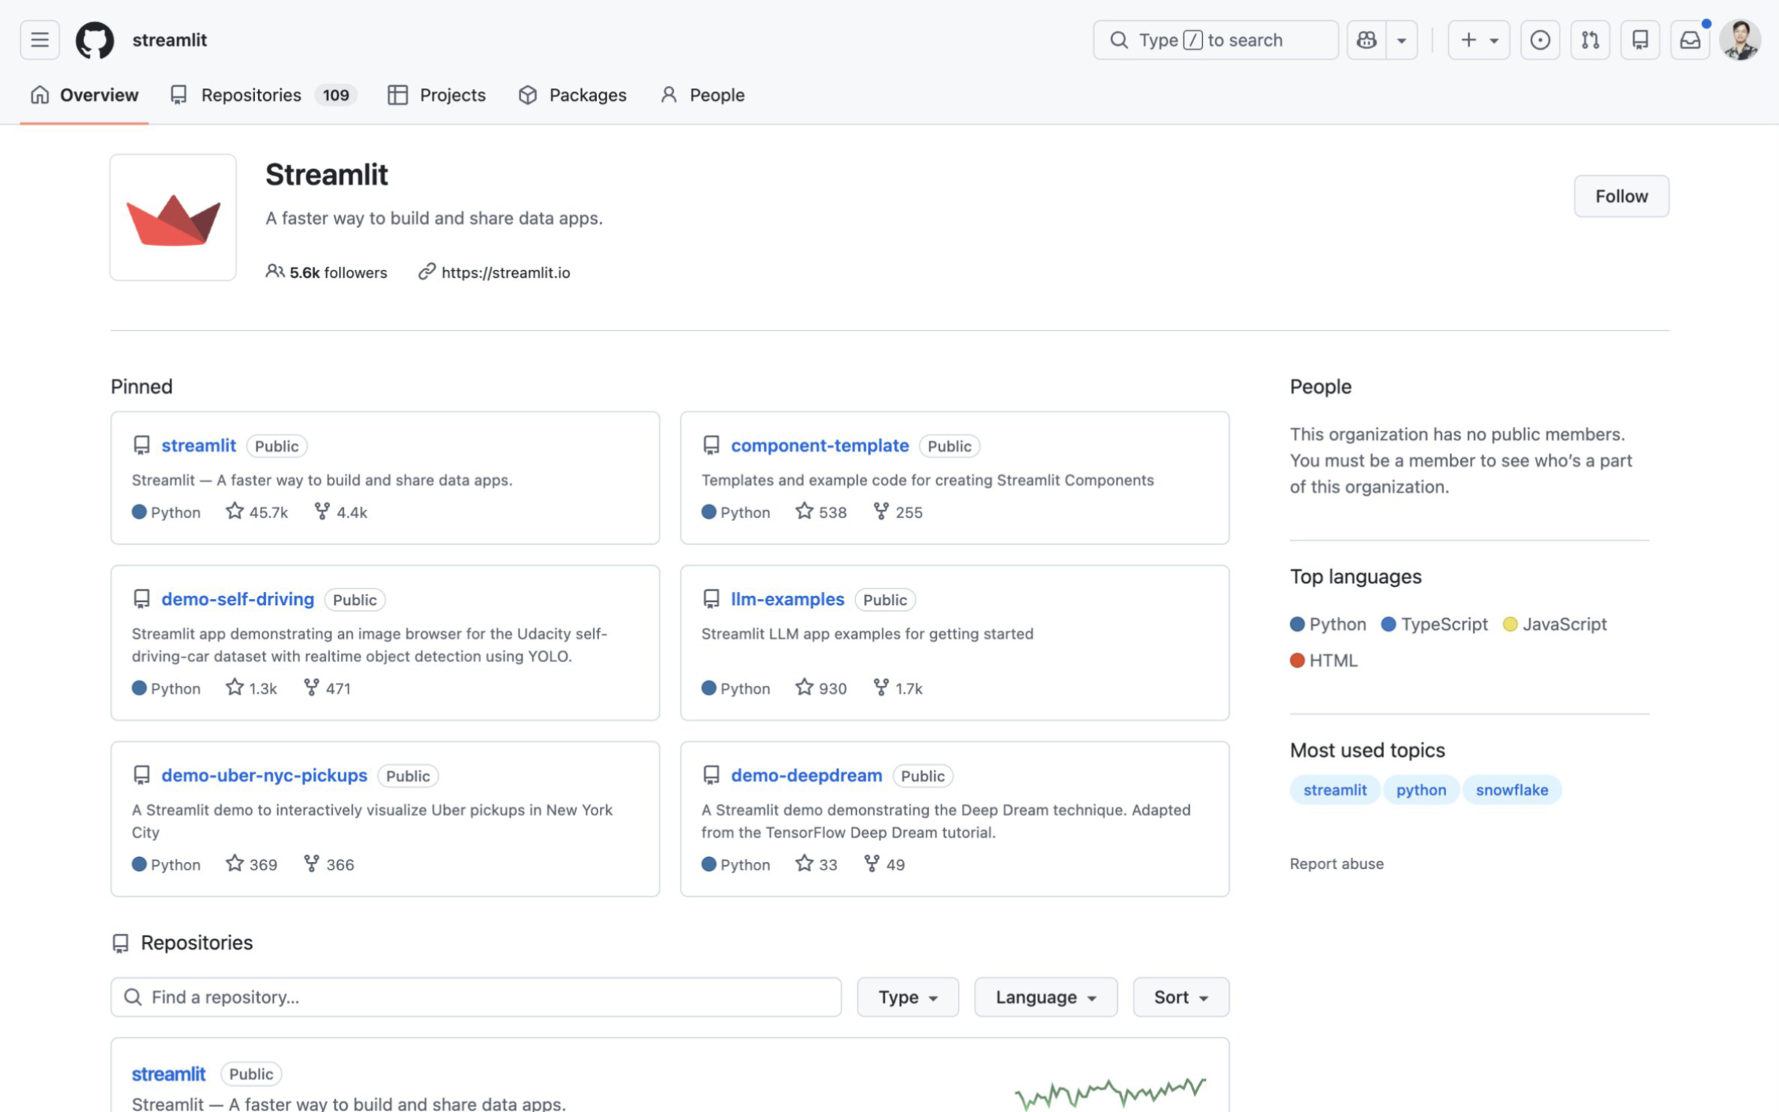Filter by HTML in Top languages
Viewport: 1779px width, 1112px height.
(x=1324, y=660)
